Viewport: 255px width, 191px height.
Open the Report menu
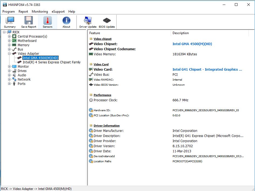click(x=23, y=12)
